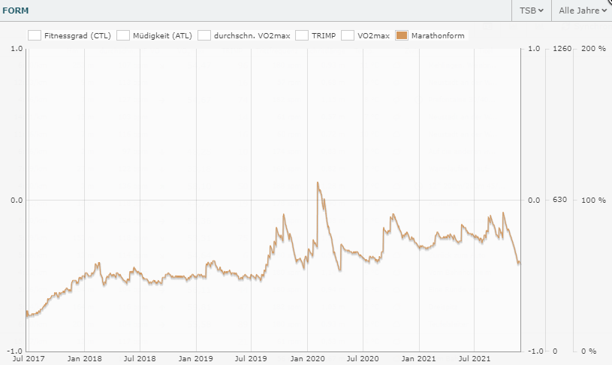Click the TRIMP legend swatch
Viewport: 612px width, 365px height.
[x=302, y=35]
